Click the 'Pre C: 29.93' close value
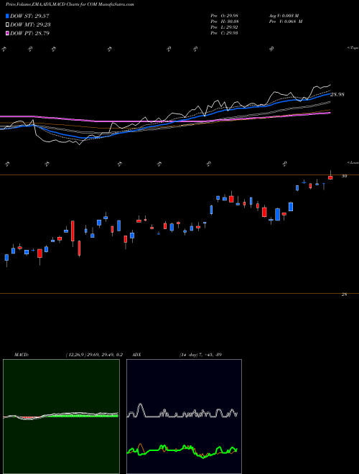 [x=224, y=33]
